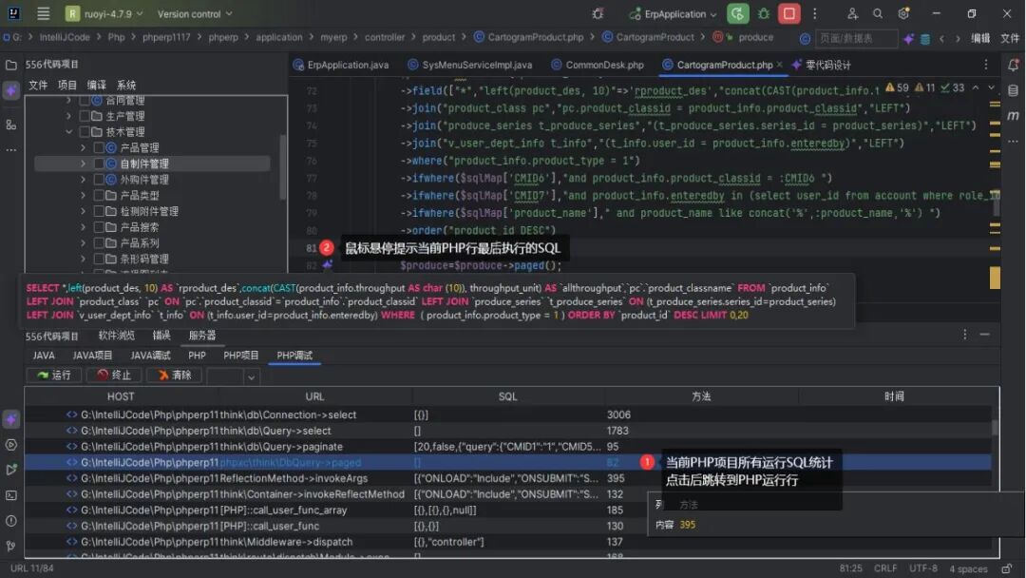Click the 页面/数据表 search input field

[x=856, y=38]
